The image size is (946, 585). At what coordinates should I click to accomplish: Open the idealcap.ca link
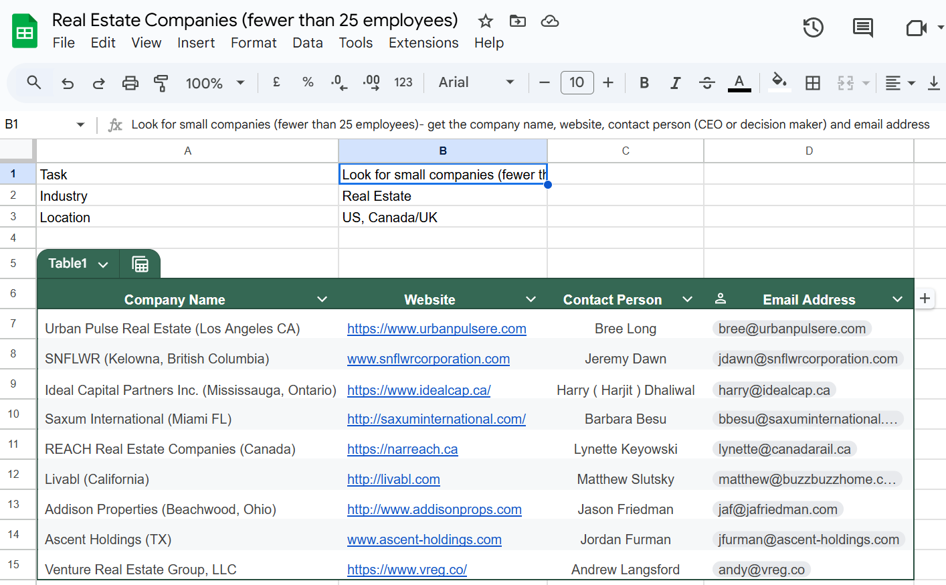click(x=419, y=390)
